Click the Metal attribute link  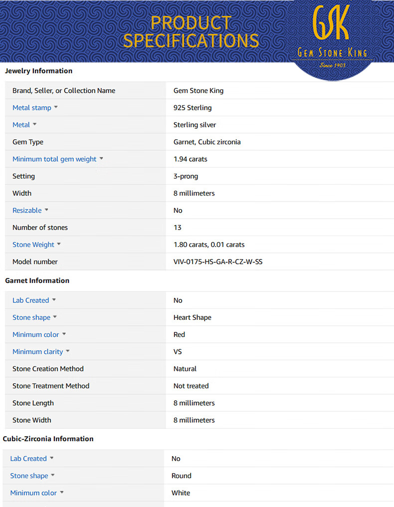tap(21, 125)
